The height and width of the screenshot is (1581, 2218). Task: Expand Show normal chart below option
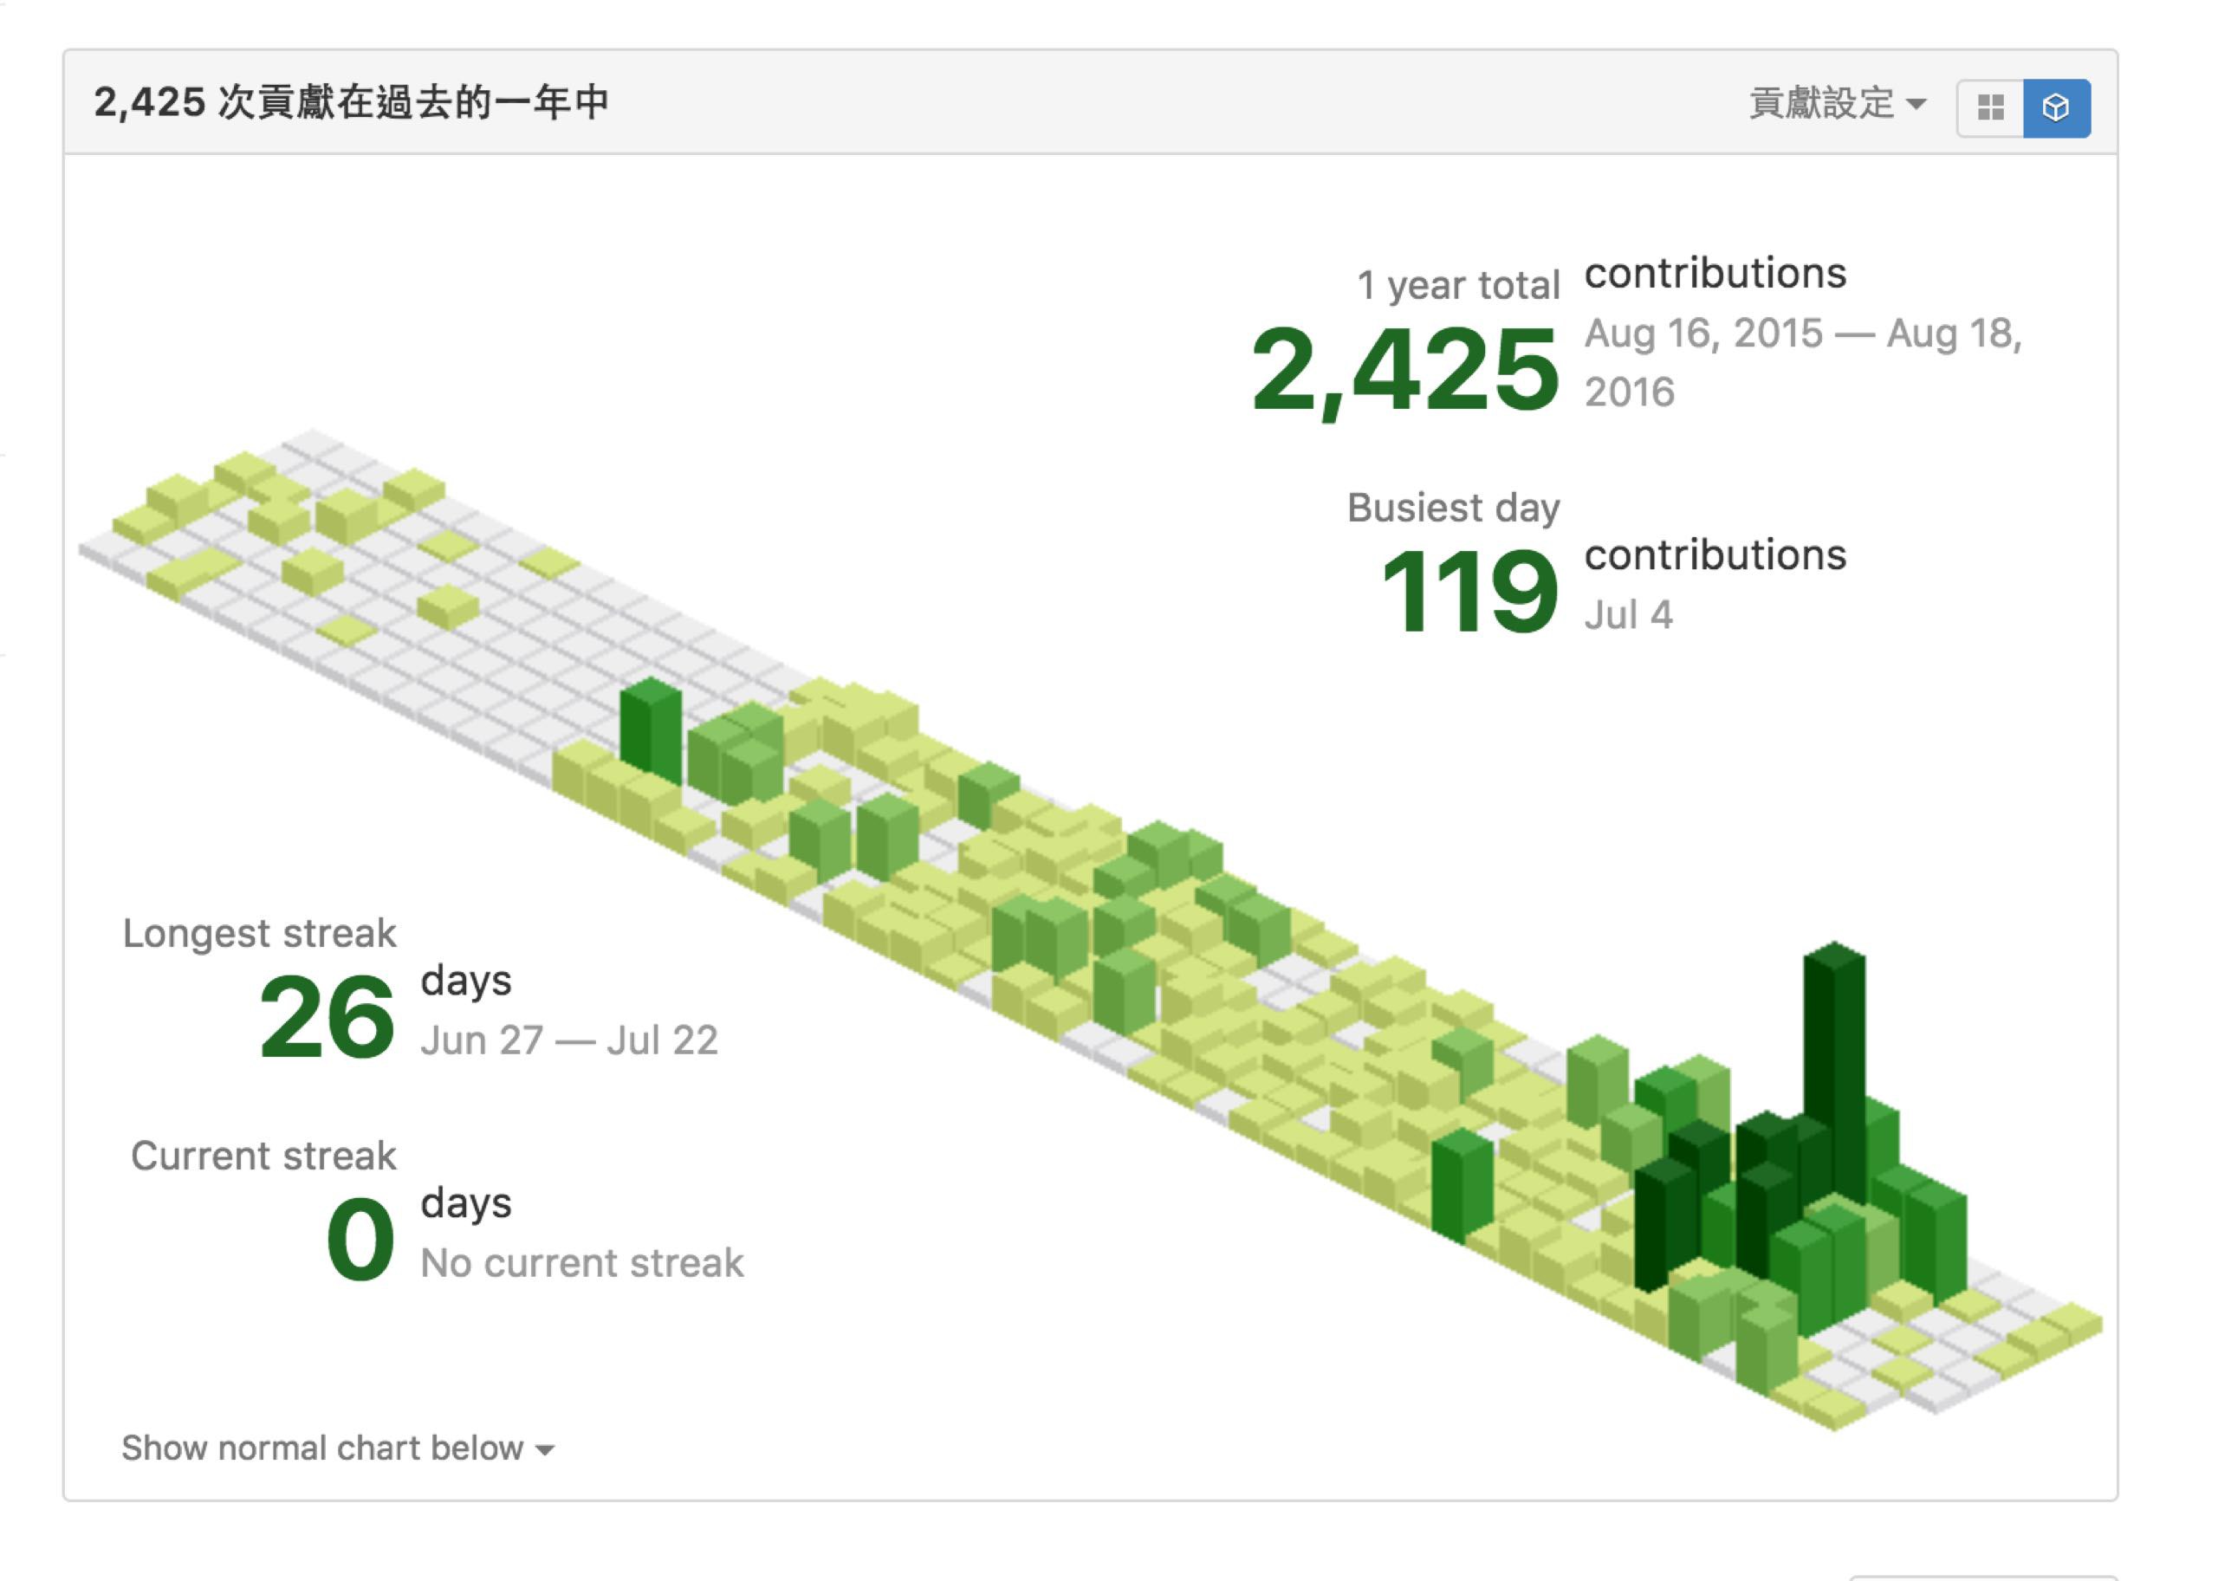(337, 1448)
